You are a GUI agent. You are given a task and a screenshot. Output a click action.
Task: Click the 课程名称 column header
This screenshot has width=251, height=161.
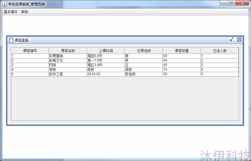pos(68,51)
